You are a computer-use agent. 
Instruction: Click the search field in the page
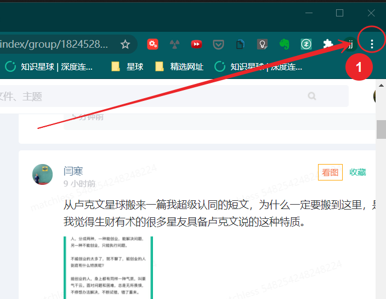[x=154, y=97]
